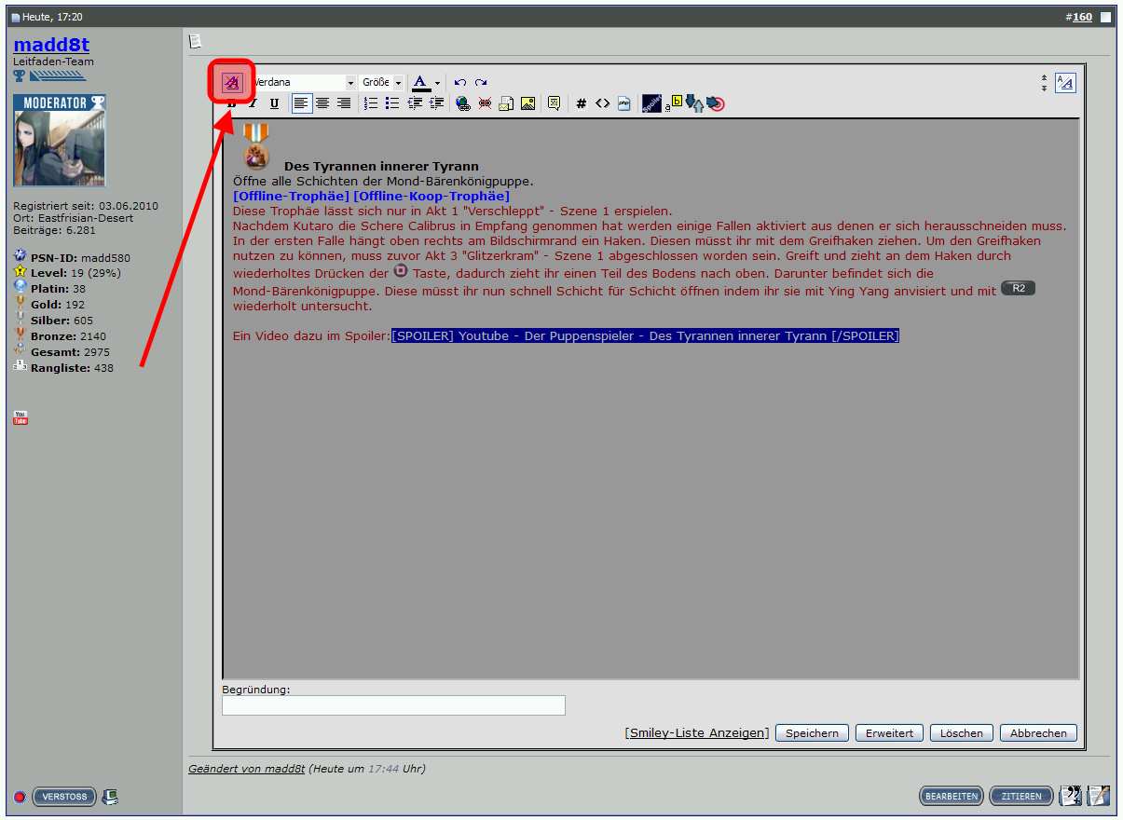Click the Insert Link globe icon

463,103
